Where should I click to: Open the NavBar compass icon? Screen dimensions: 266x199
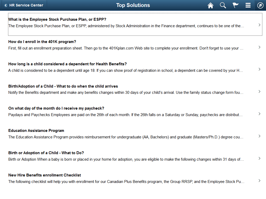pyautogui.click(x=260, y=5)
